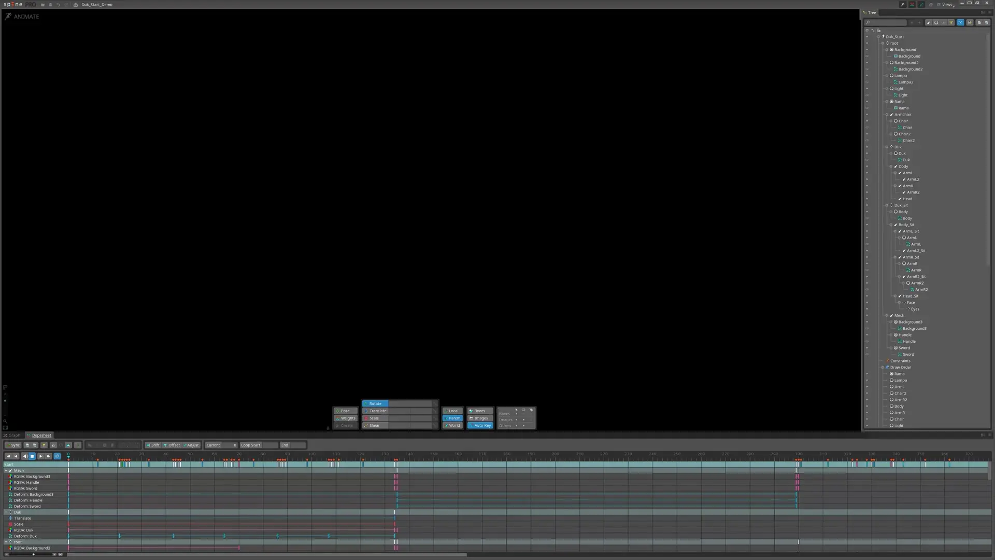This screenshot has height=560, width=995.
Task: Collapse the root node in Tree
Action: [883, 44]
